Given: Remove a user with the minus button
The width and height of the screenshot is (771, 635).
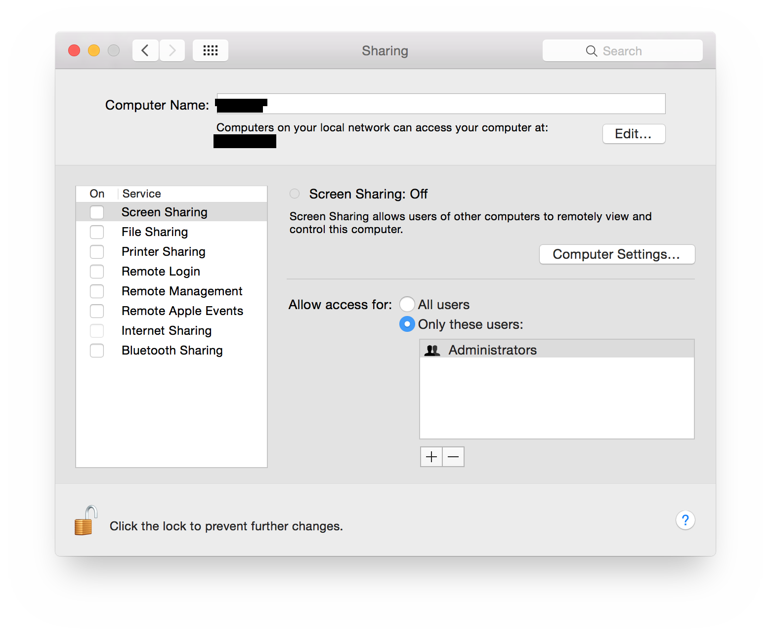Looking at the screenshot, I should (453, 457).
